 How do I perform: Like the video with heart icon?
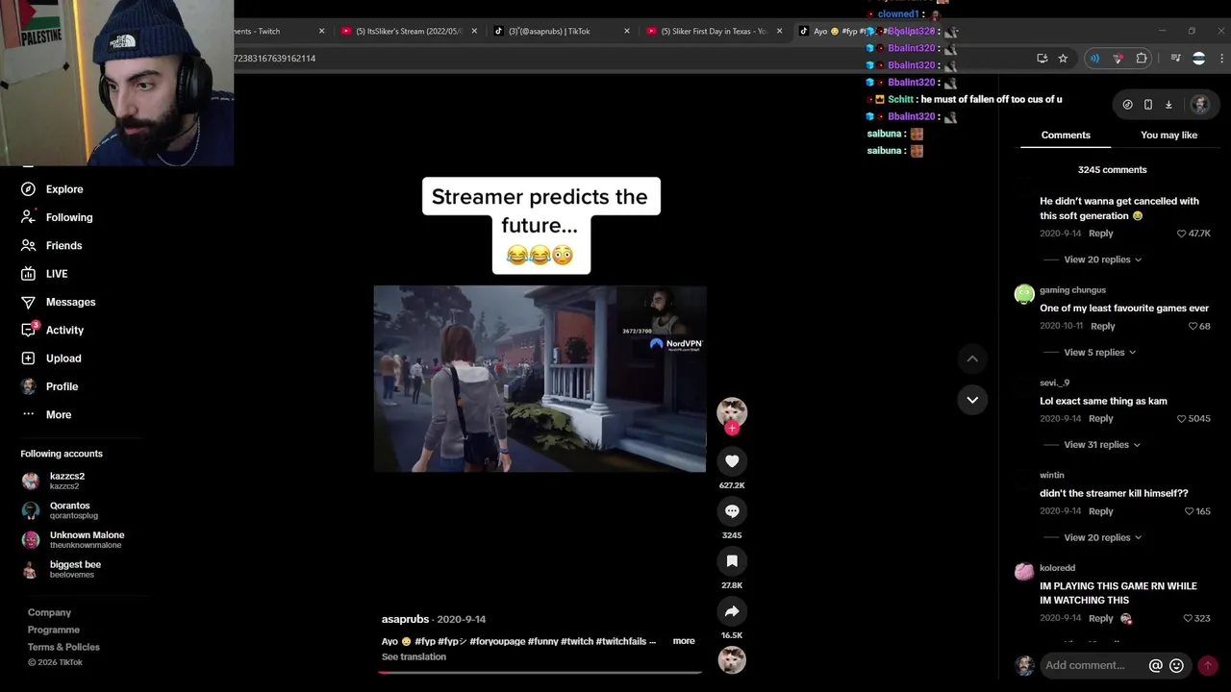[x=732, y=461]
